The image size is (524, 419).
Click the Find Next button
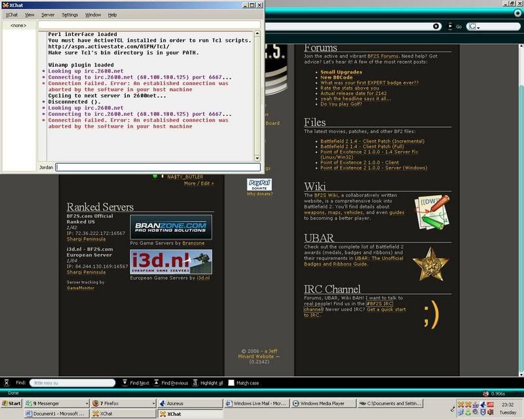tap(136, 383)
